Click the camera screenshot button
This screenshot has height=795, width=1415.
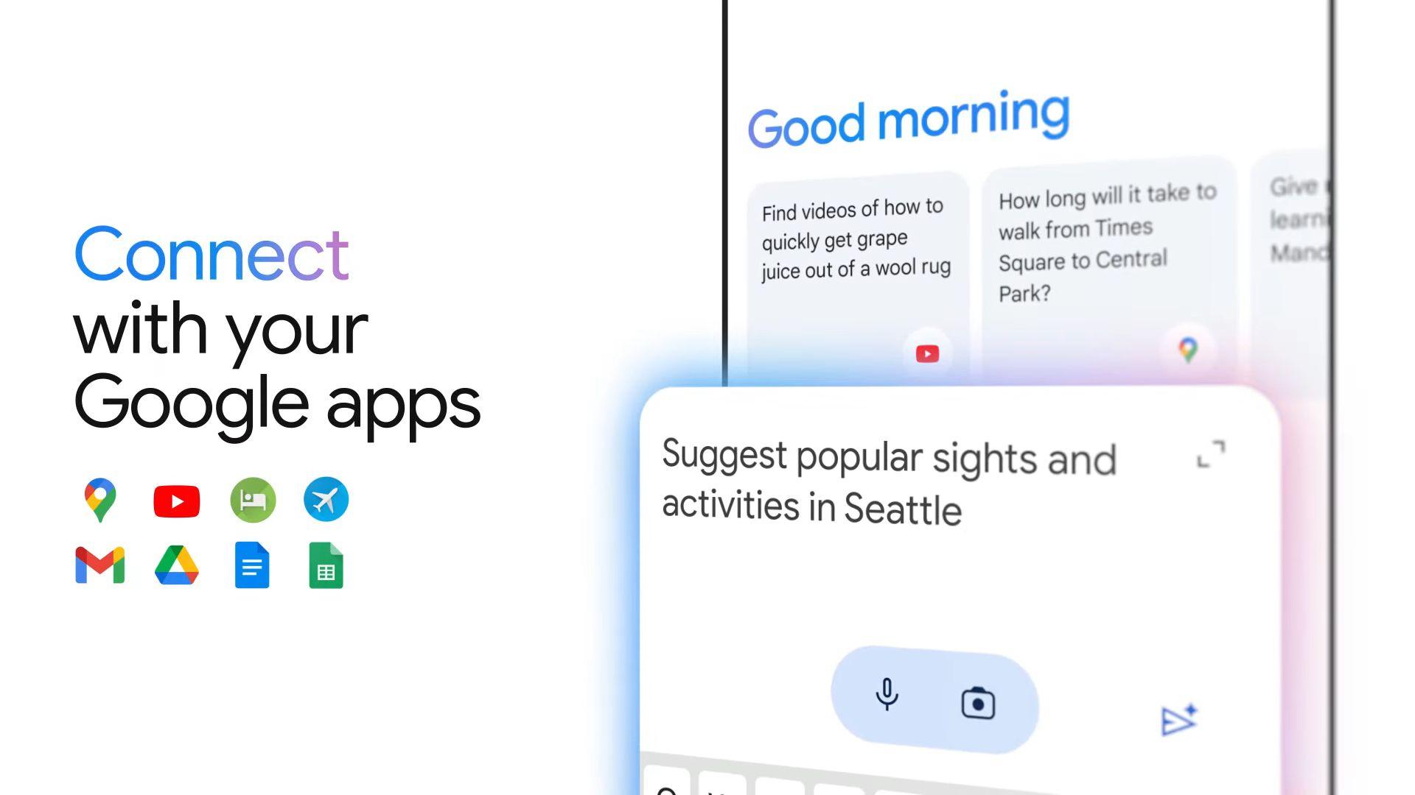[979, 700]
